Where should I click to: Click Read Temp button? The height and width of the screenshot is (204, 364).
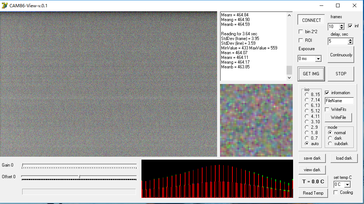(313, 193)
